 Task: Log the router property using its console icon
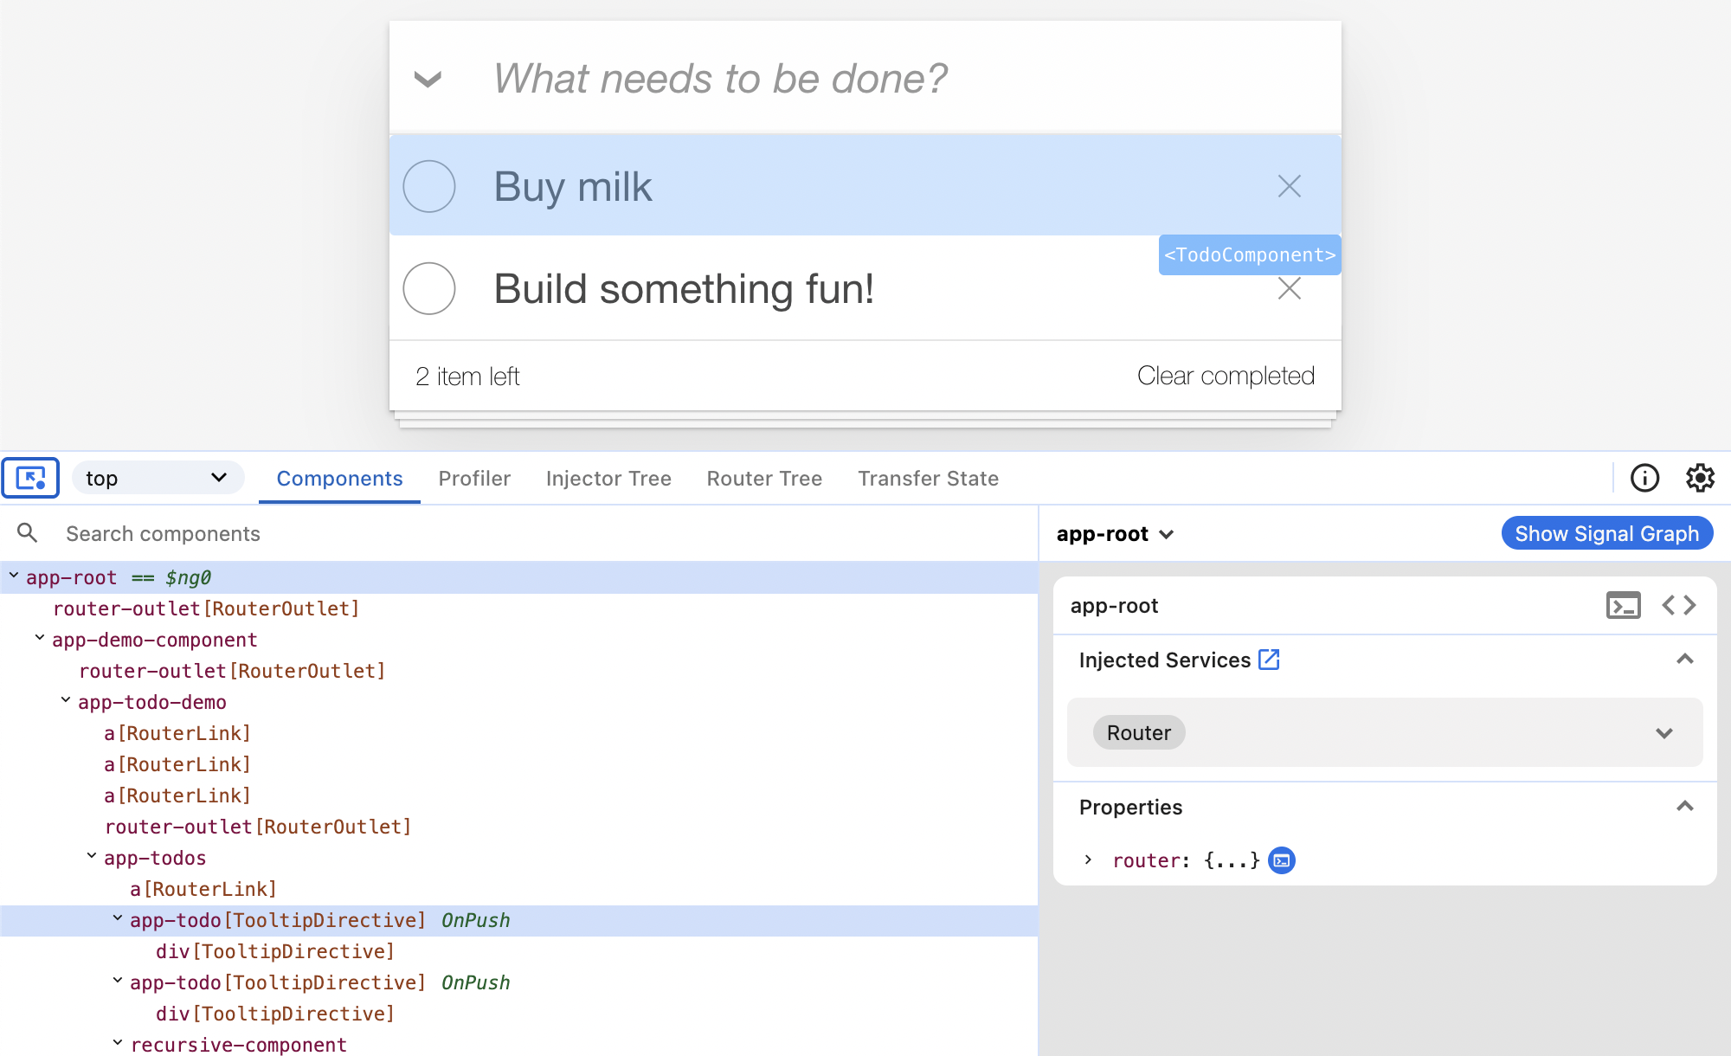1282,860
